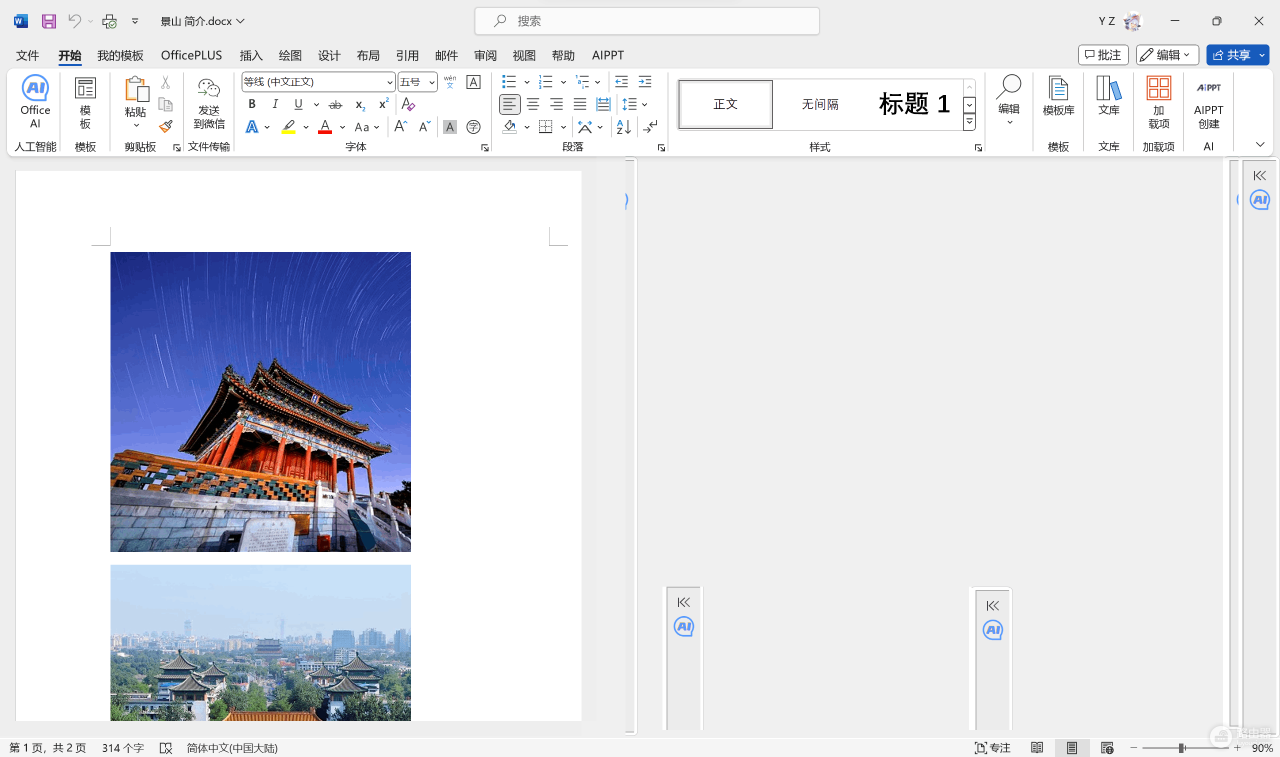The width and height of the screenshot is (1280, 757).
Task: Expand the paste options arrow
Action: click(x=136, y=125)
